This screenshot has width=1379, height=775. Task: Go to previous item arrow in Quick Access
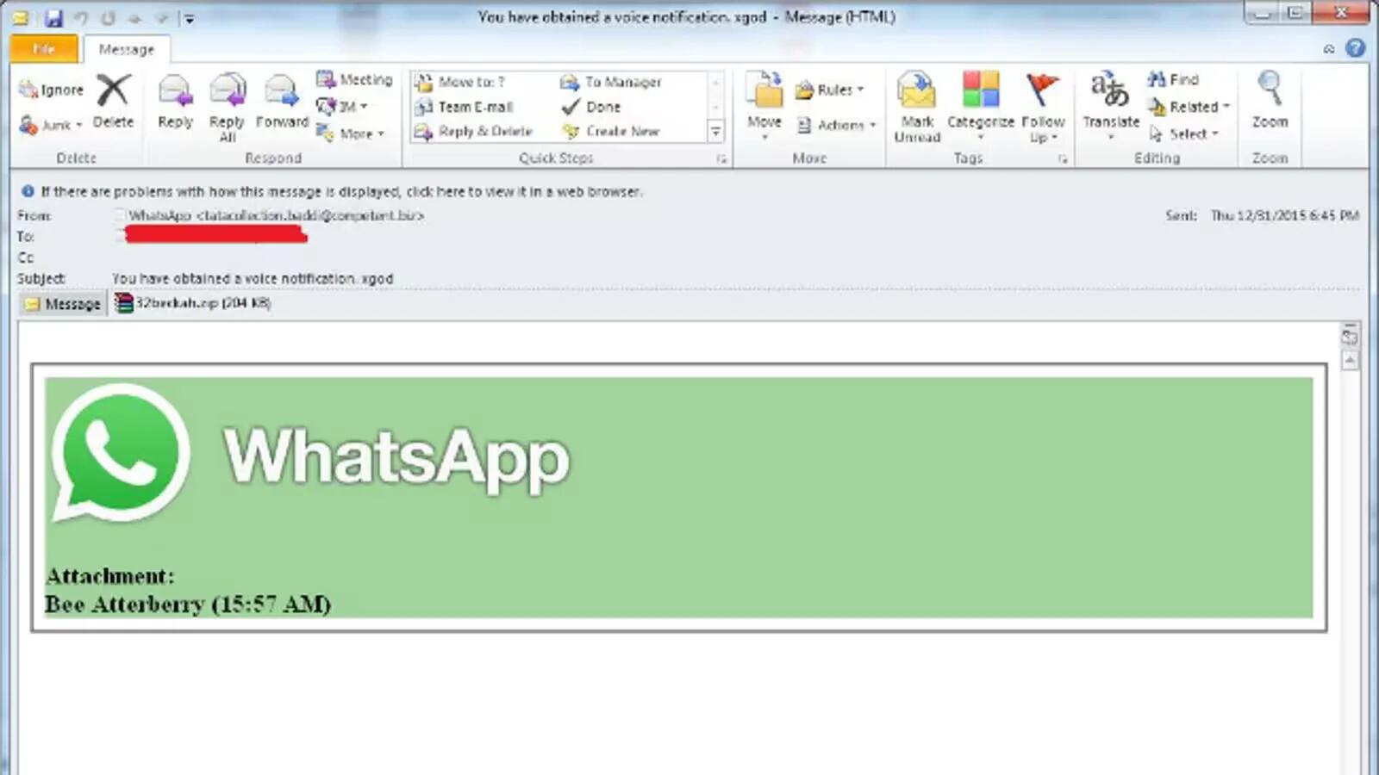point(135,17)
